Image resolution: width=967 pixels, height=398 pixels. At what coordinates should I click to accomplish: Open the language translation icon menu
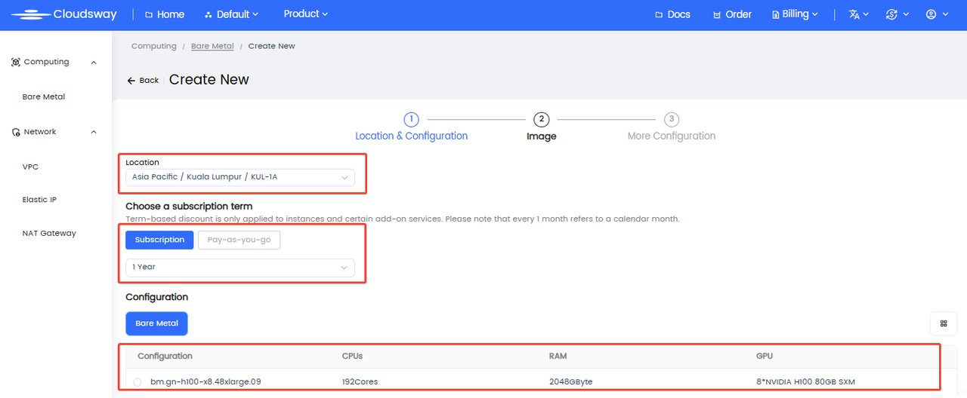point(854,14)
